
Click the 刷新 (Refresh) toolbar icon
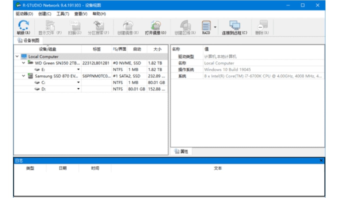(24, 25)
